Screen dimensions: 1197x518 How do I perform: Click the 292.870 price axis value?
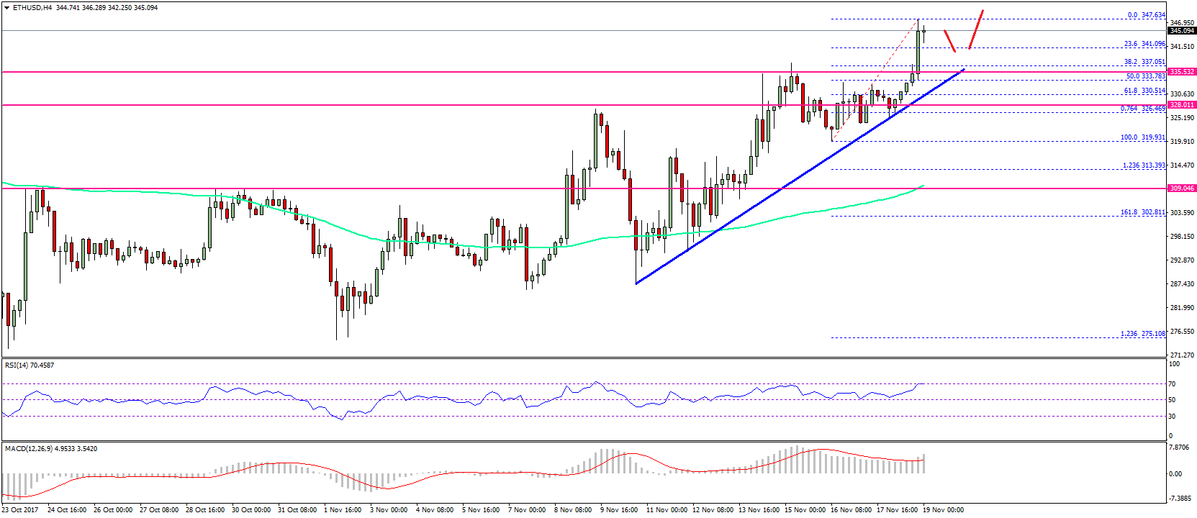1182,260
